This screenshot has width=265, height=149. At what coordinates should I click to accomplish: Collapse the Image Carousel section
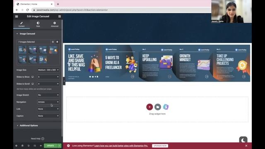click(x=38, y=34)
